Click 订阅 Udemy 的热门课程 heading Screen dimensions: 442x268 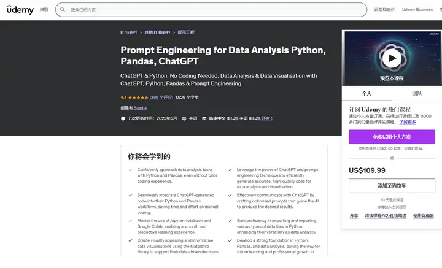379,110
